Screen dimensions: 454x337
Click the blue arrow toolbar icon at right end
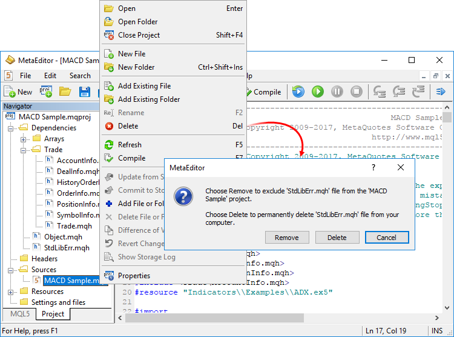click(x=441, y=92)
